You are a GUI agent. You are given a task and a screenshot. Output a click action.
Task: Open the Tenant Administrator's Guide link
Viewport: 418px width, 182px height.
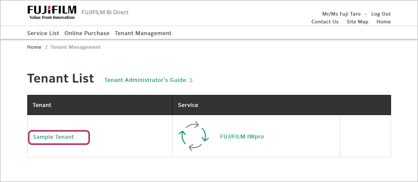pyautogui.click(x=145, y=80)
